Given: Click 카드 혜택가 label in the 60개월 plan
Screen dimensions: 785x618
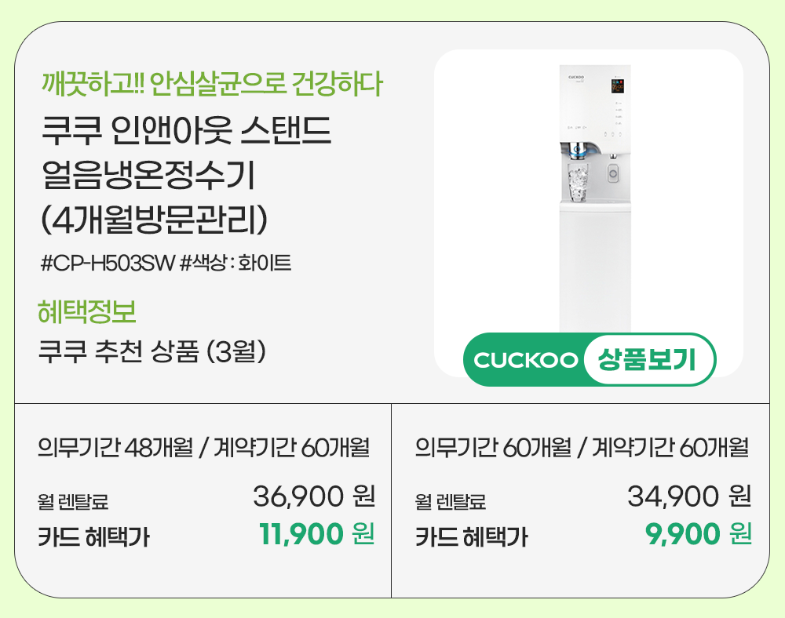Looking at the screenshot, I should pyautogui.click(x=471, y=537).
